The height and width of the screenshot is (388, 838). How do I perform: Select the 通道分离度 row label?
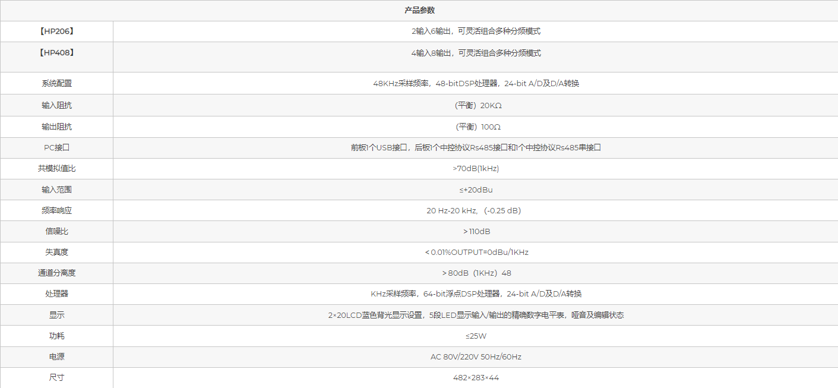(x=56, y=273)
